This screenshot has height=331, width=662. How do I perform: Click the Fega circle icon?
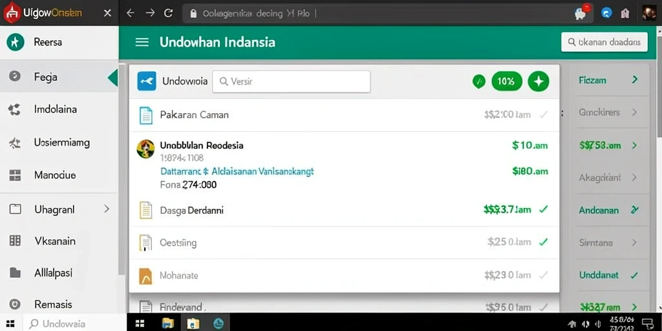(x=15, y=76)
